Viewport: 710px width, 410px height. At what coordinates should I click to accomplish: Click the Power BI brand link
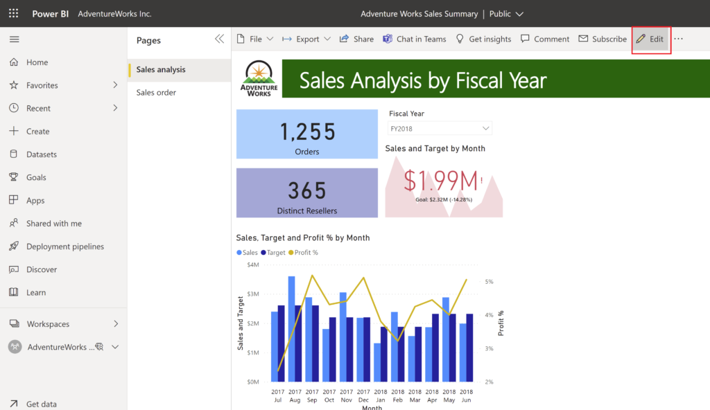click(x=50, y=14)
